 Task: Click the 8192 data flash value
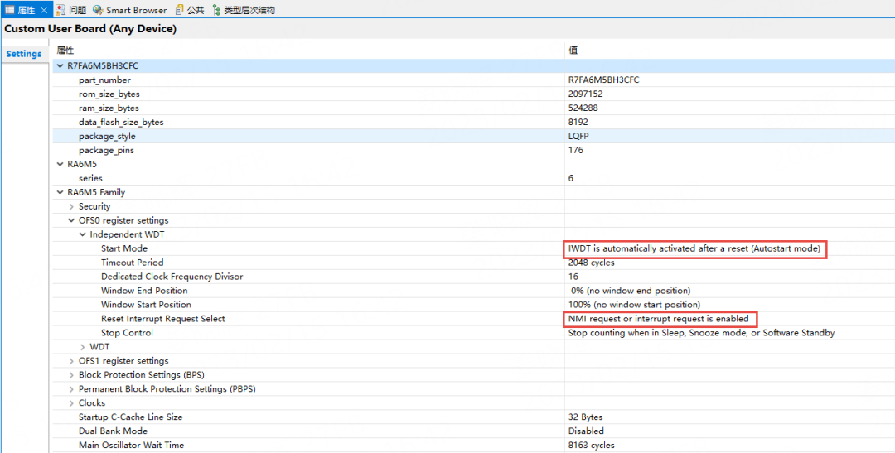(x=578, y=122)
